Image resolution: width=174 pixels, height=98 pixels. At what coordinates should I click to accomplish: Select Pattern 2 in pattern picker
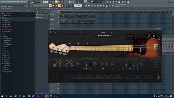pyautogui.click(x=42, y=18)
